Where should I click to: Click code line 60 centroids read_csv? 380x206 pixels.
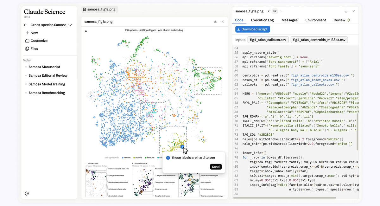pos(298,75)
